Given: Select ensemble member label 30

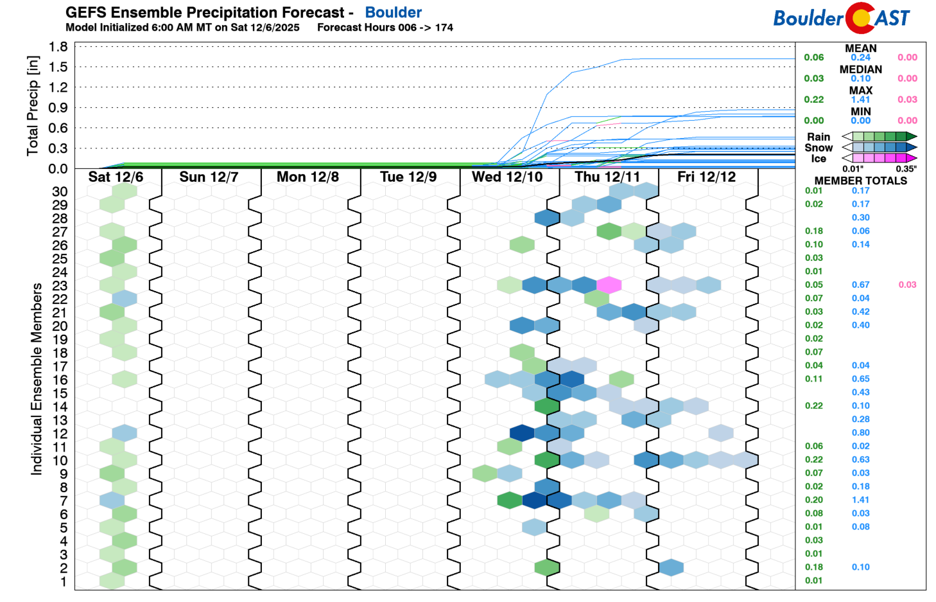Looking at the screenshot, I should coord(60,191).
